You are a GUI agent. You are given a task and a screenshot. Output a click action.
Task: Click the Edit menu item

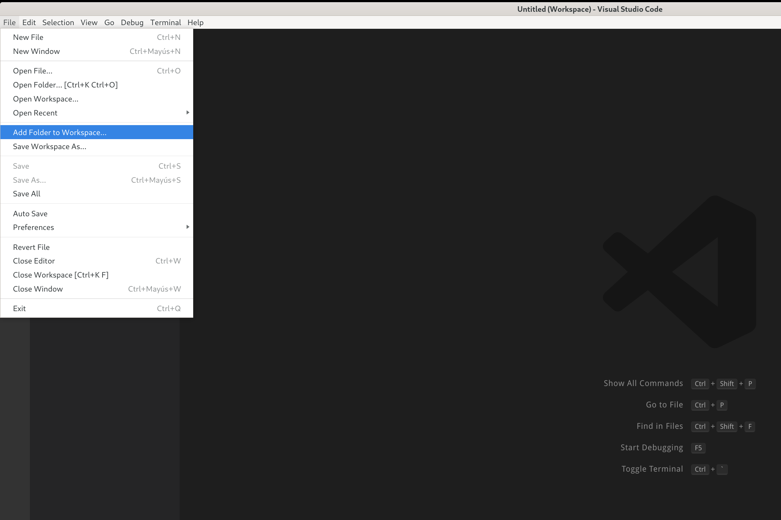28,22
